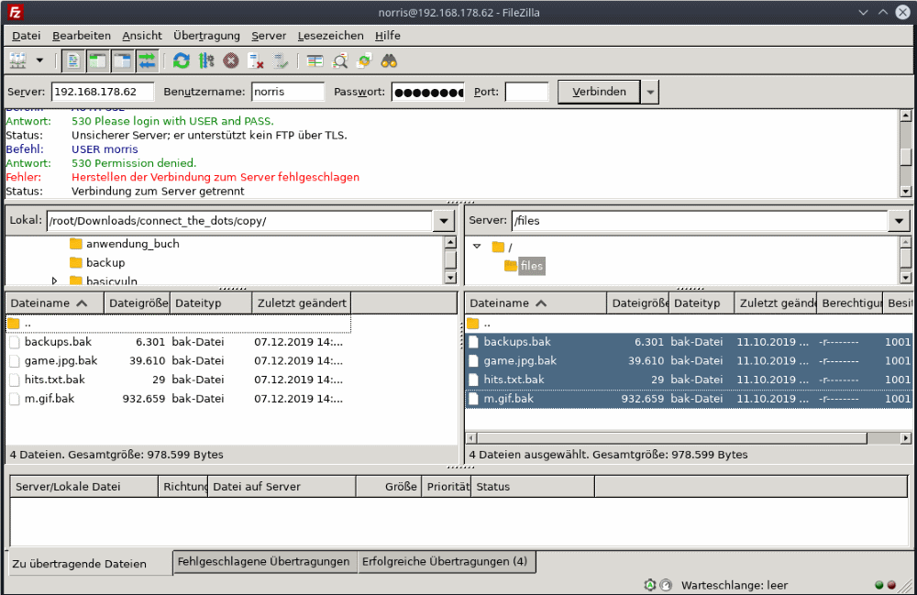This screenshot has height=595, width=917.
Task: Switch to Fehlgeschlagene Übertragungen tab
Action: coord(263,562)
